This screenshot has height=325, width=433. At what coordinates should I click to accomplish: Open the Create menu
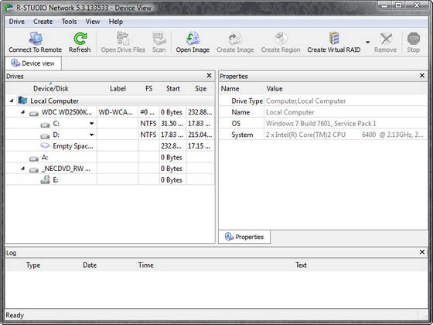coord(43,22)
